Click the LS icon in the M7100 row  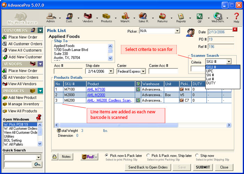pyautogui.click(x=138, y=89)
